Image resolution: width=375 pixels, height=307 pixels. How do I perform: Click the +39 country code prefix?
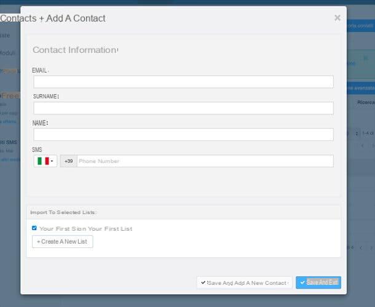(x=69, y=161)
